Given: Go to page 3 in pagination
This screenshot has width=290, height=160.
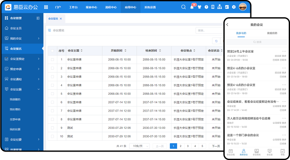Looking at the screenshot, I should pos(188,146).
